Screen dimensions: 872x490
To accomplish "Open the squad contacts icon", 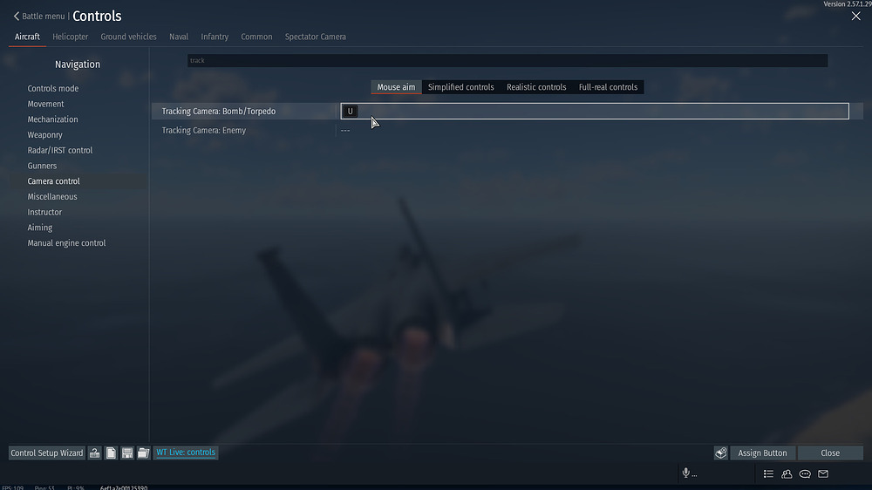I will (x=787, y=474).
